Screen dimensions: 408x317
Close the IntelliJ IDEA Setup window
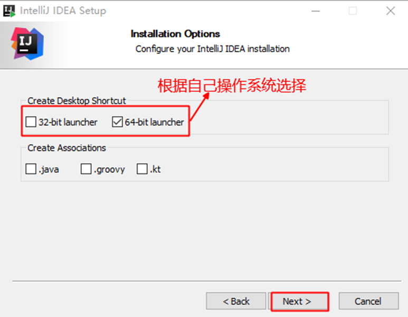coord(391,11)
